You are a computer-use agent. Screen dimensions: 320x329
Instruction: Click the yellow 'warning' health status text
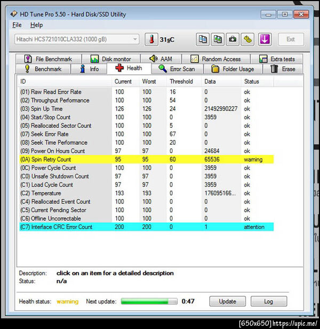click(x=68, y=301)
